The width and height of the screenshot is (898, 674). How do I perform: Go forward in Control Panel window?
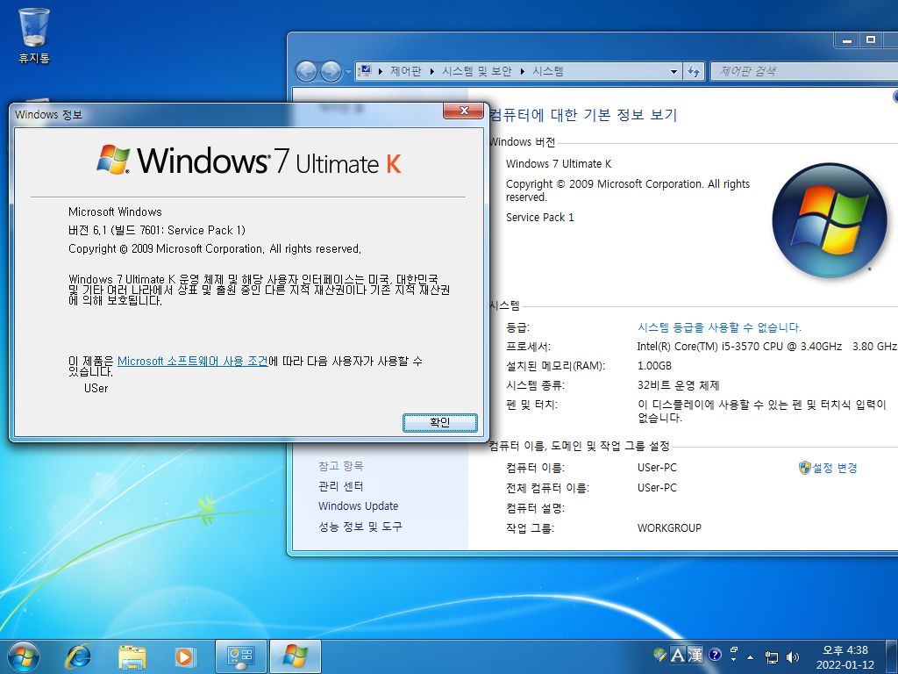(x=331, y=72)
